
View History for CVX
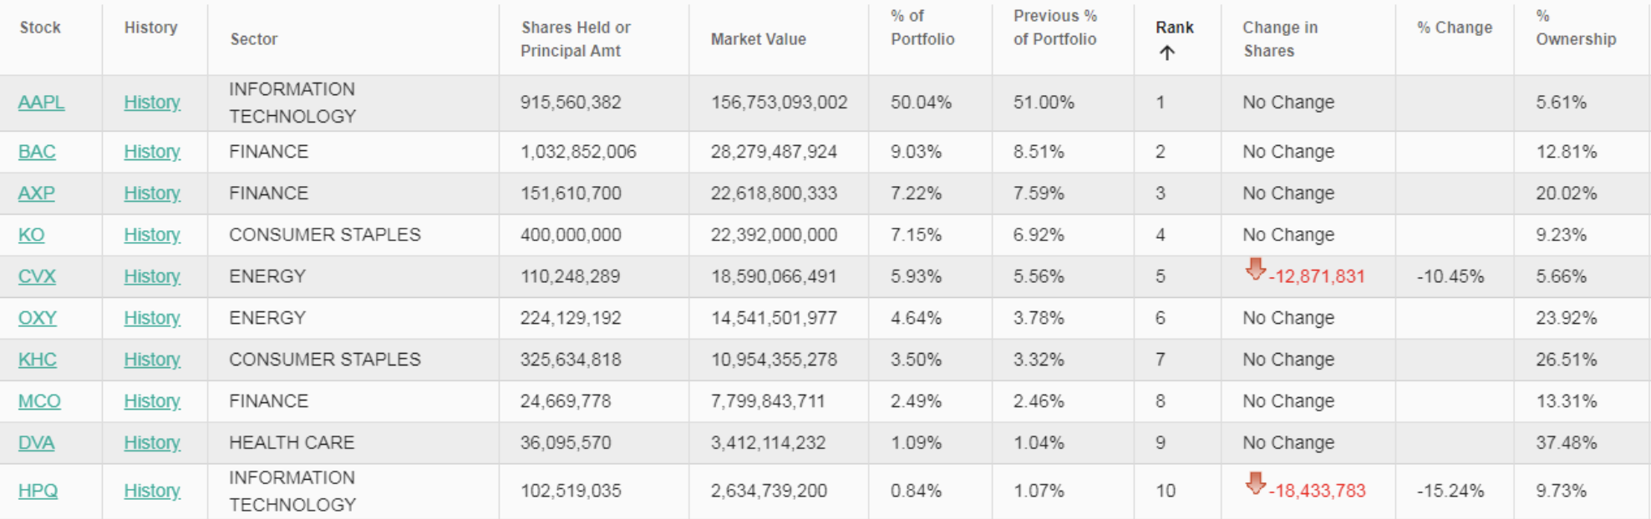click(152, 277)
